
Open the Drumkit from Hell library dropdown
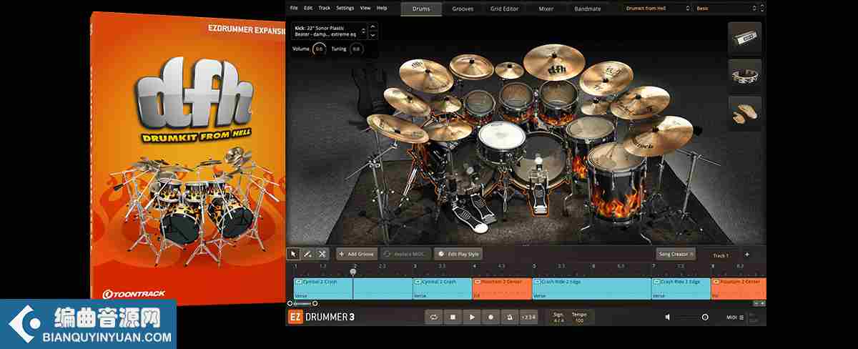coord(656,8)
